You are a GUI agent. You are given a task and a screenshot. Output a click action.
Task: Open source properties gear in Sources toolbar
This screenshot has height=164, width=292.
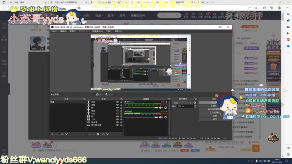(98, 134)
